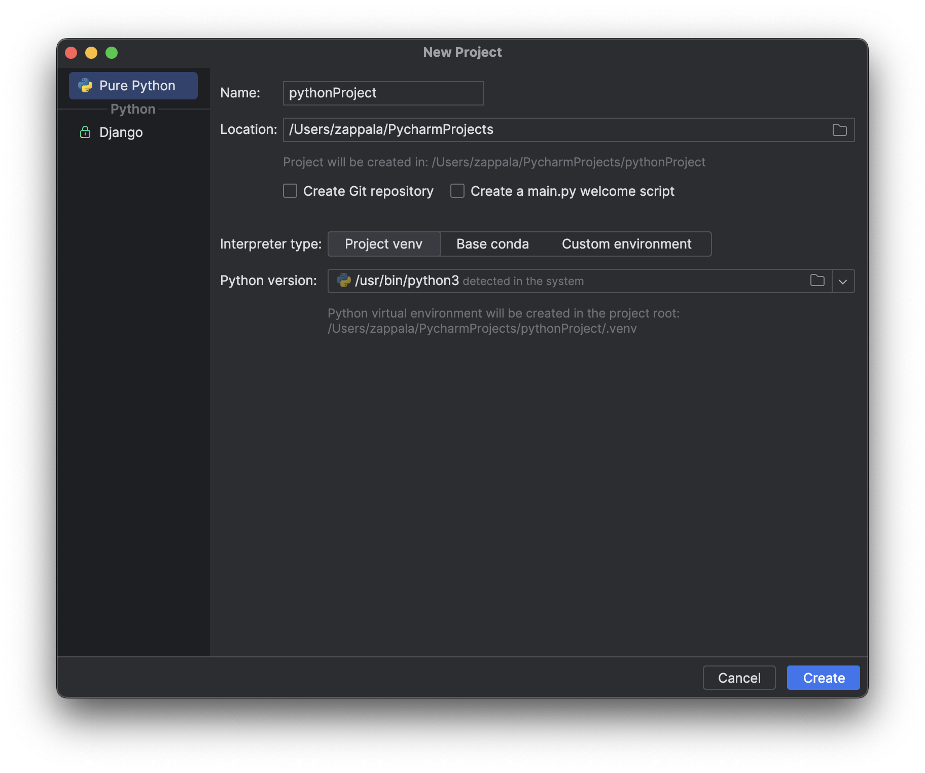This screenshot has width=925, height=773.
Task: Enable the Create Git repository checkbox
Action: tap(290, 191)
